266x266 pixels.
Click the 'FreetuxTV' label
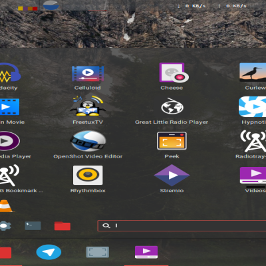coord(88,122)
